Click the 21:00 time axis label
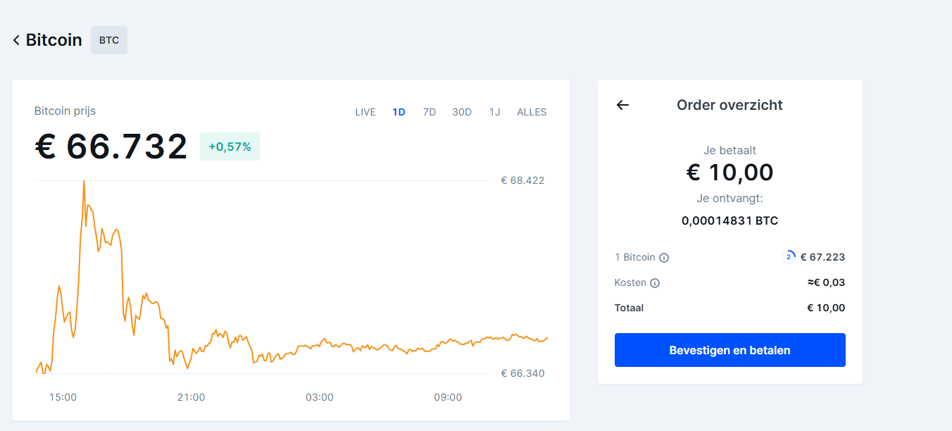Viewport: 952px width, 431px height. pyautogui.click(x=191, y=397)
